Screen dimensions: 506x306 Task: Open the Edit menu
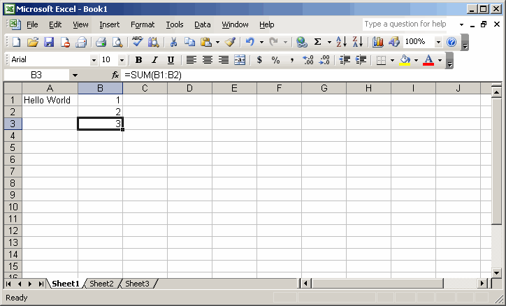pyautogui.click(x=55, y=24)
